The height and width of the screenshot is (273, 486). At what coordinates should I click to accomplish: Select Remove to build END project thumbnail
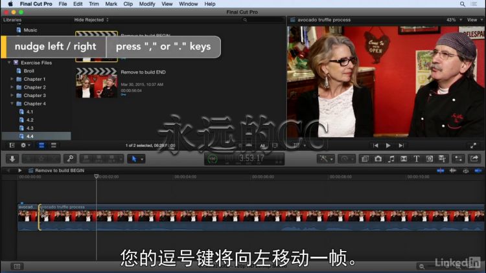[x=97, y=83]
